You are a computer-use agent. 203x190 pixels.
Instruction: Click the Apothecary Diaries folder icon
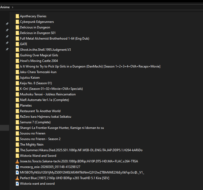click(17, 16)
